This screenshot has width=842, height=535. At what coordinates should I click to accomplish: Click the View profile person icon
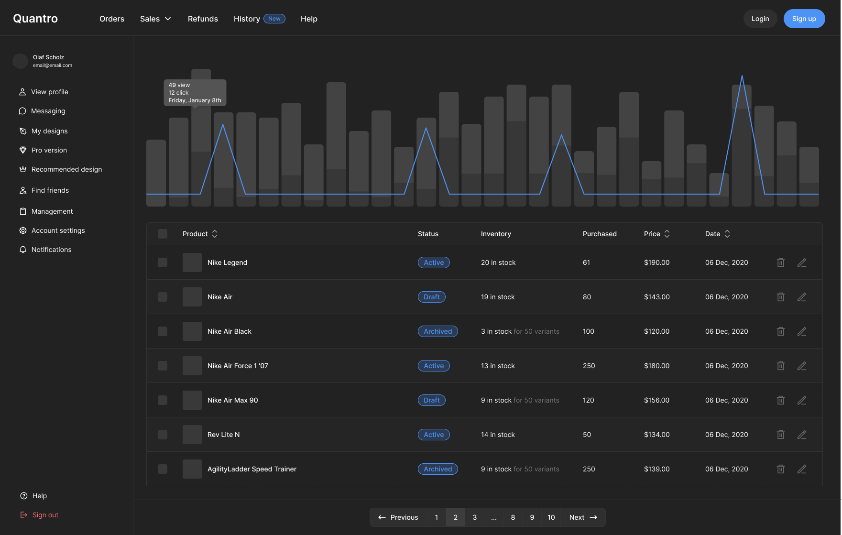coord(22,92)
